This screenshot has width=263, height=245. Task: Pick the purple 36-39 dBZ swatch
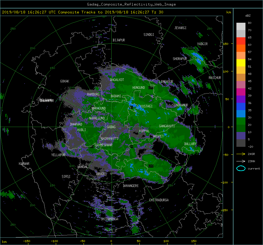pos(241,99)
